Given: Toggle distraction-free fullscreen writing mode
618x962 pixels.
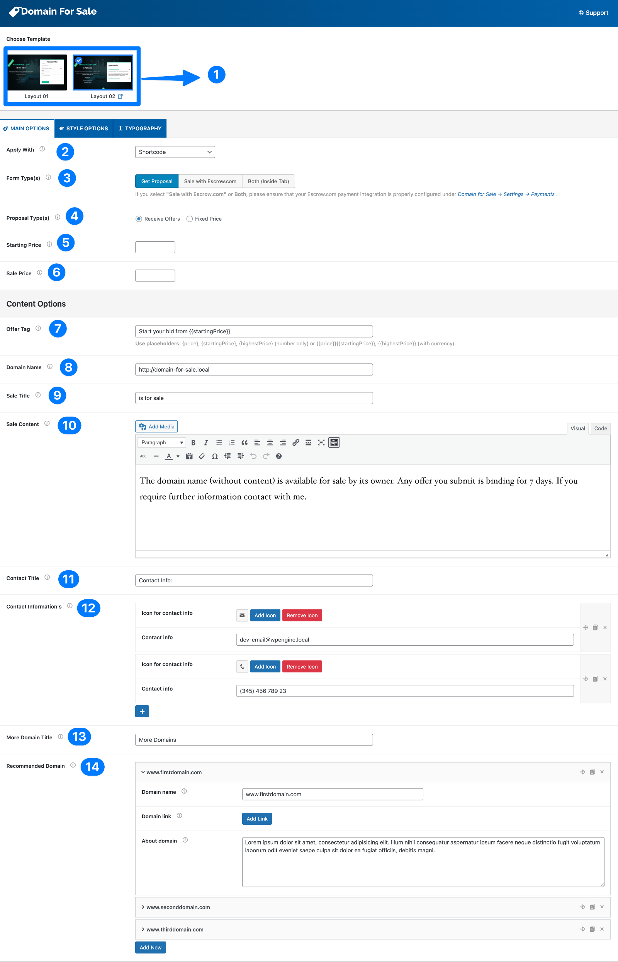Looking at the screenshot, I should click(x=321, y=442).
